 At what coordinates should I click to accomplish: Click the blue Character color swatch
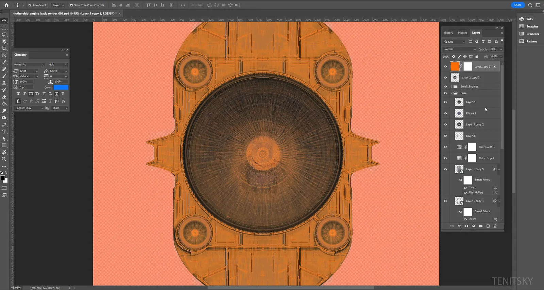[61, 88]
